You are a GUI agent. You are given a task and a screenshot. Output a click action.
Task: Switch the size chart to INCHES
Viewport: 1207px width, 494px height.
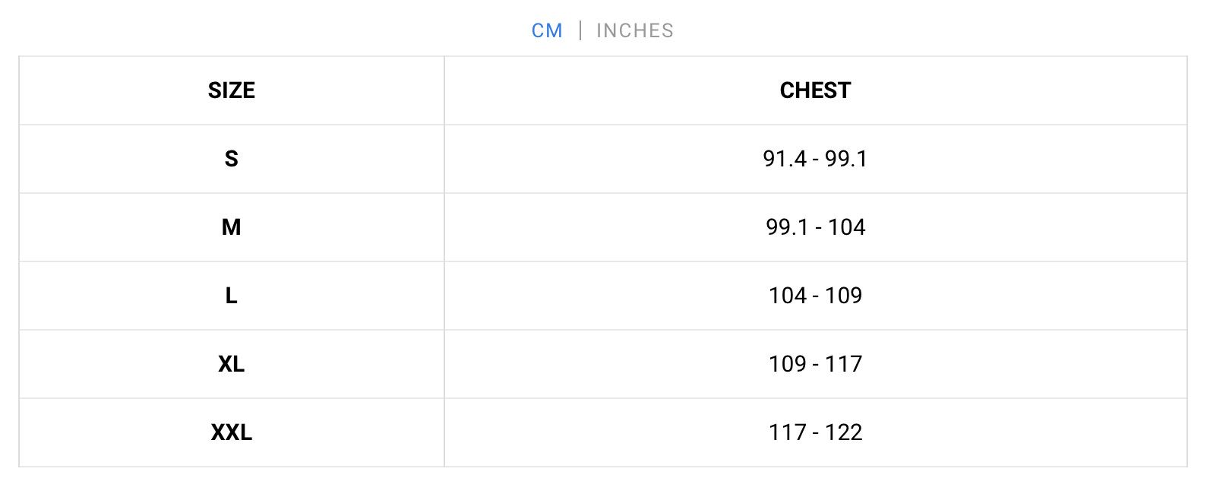(x=635, y=30)
